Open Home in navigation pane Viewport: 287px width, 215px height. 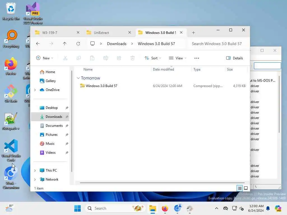click(50, 72)
